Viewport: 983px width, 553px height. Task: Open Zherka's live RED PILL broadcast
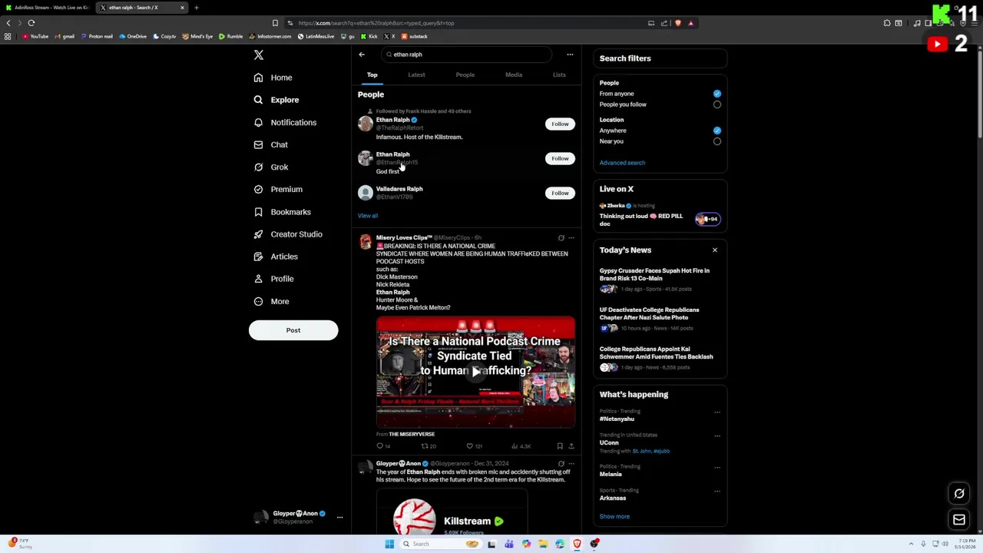(659, 214)
